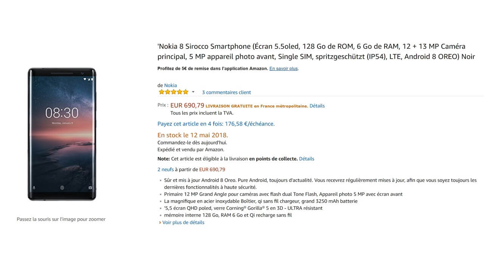The image size is (484, 272).
Task: Open Détails for points de collecte
Action: tap(306, 159)
